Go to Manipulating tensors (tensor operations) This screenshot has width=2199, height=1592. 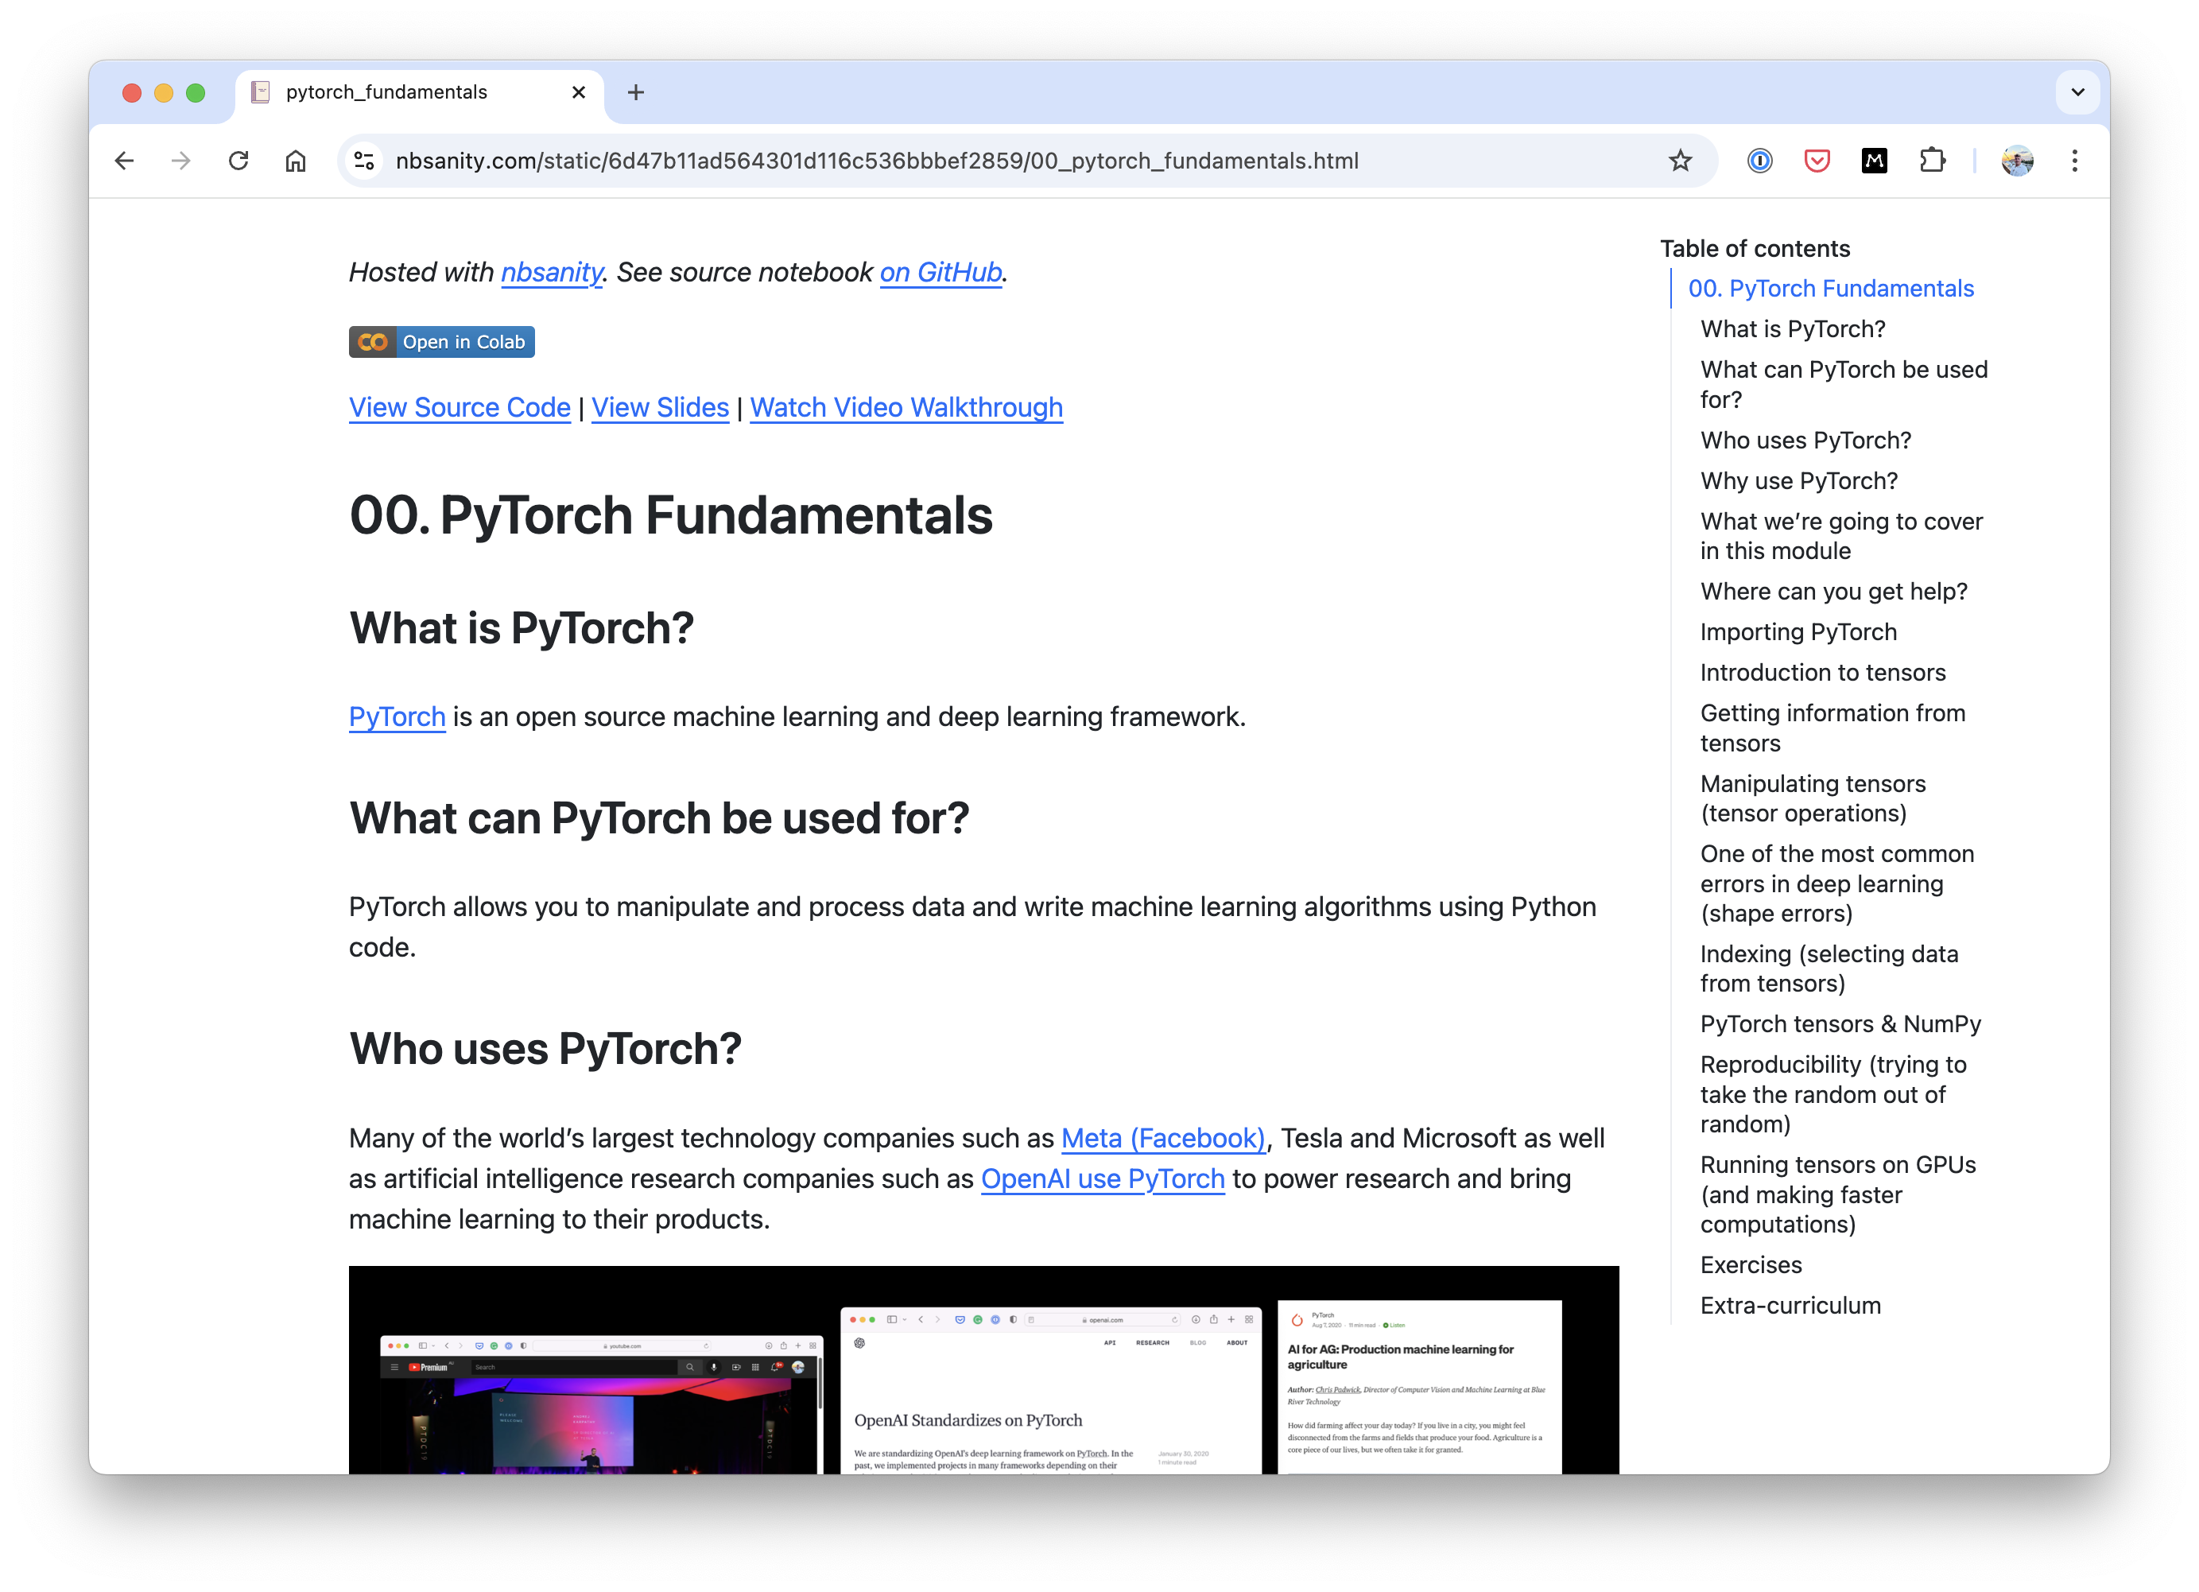pos(1813,799)
